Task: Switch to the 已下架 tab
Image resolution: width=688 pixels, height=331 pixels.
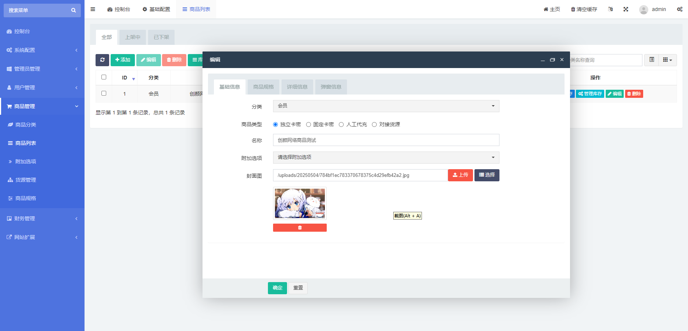Action: tap(161, 37)
